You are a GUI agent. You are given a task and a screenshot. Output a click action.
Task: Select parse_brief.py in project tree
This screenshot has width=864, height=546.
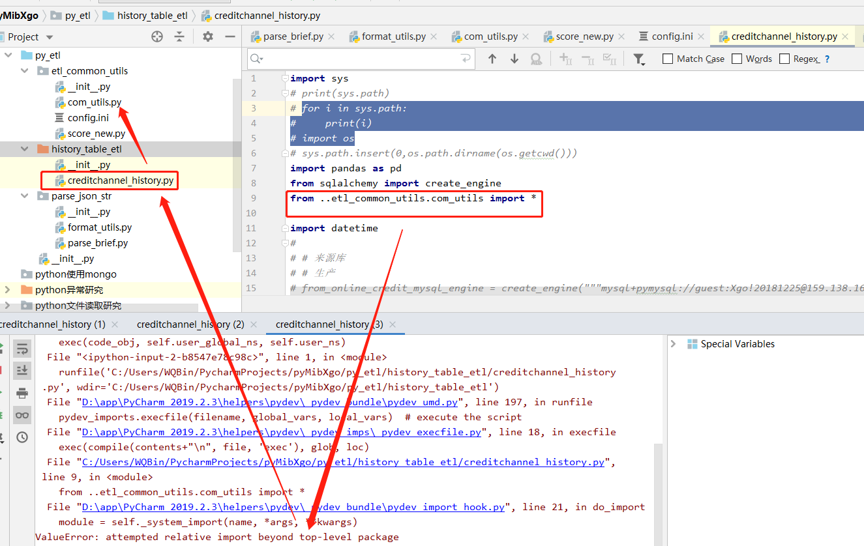pyautogui.click(x=98, y=243)
